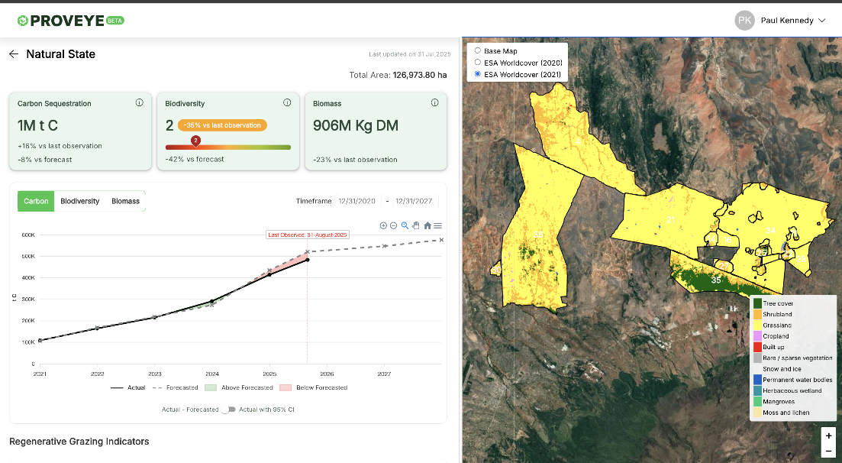Reset chart zoom with home icon
The width and height of the screenshot is (842, 463).
point(427,225)
